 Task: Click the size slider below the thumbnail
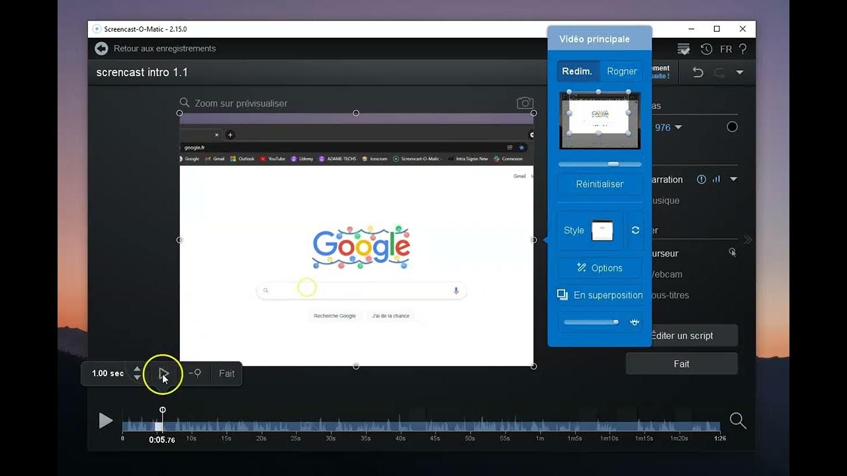(600, 164)
